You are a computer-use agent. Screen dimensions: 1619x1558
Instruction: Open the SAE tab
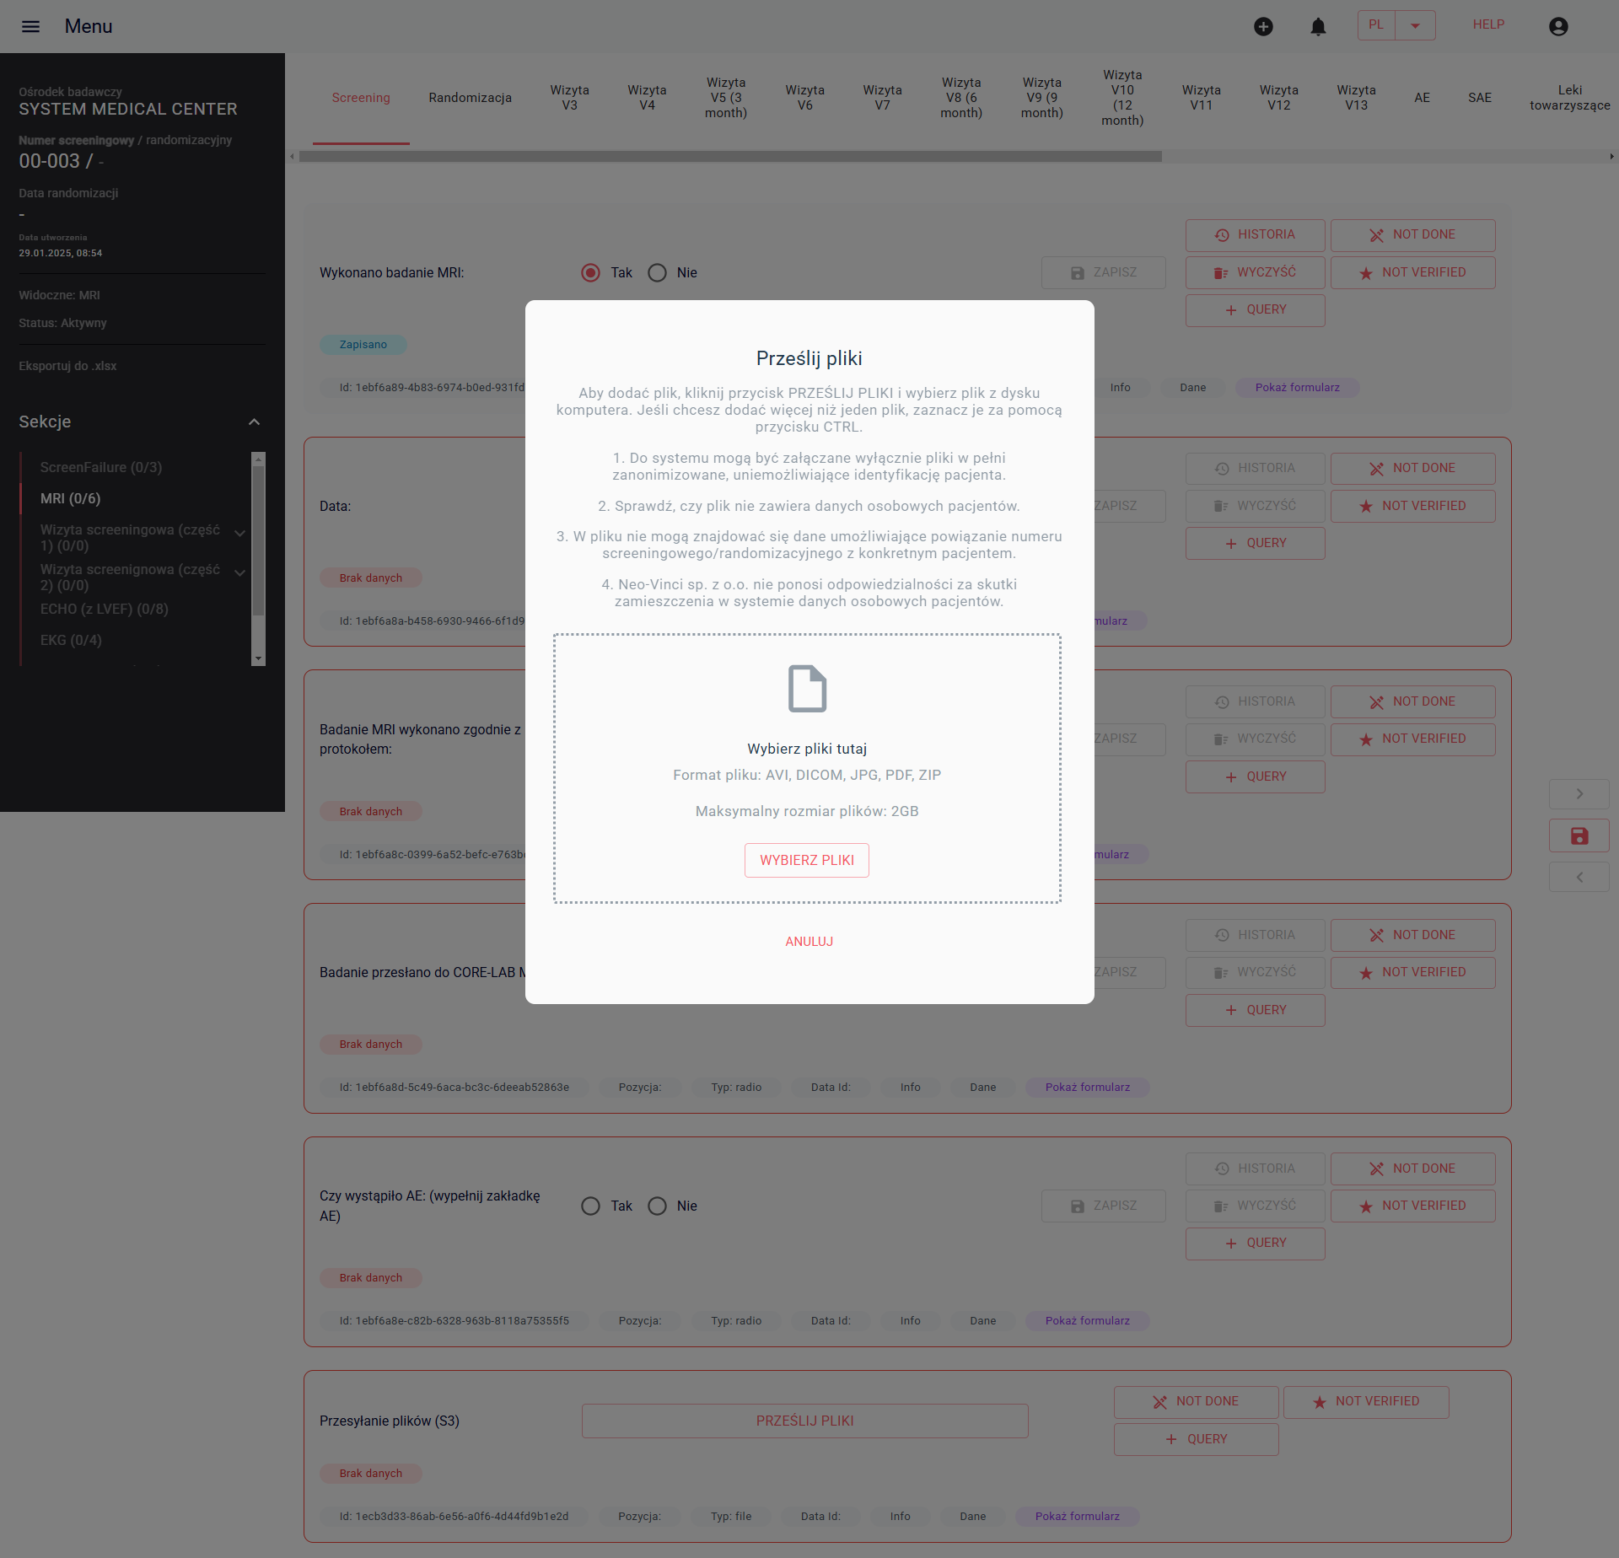coord(1479,98)
